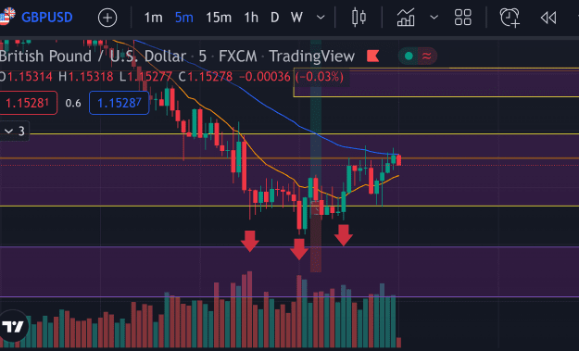
Task: Click the blue buy price 1.15287 button
Action: (x=119, y=103)
